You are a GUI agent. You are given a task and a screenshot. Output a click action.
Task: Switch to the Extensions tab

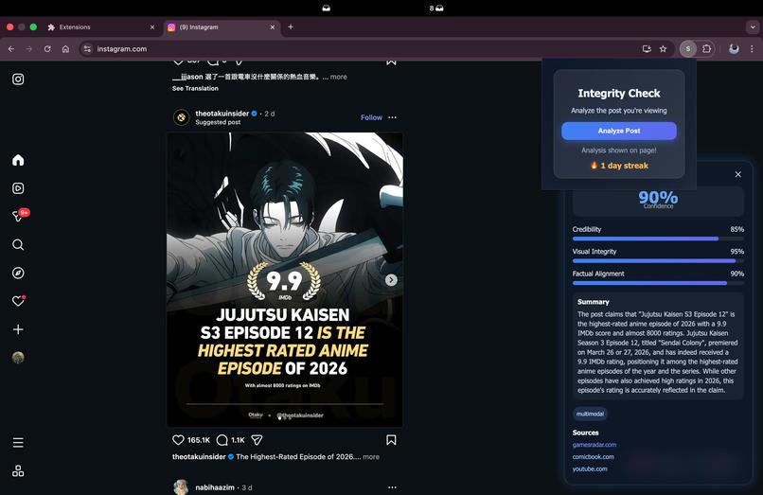point(101,27)
